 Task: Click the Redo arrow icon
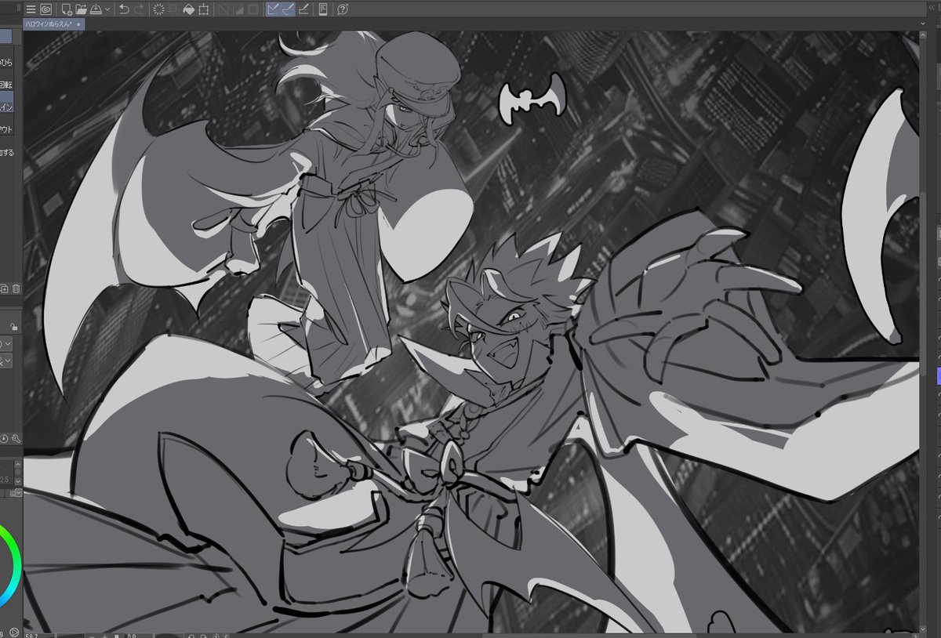139,9
